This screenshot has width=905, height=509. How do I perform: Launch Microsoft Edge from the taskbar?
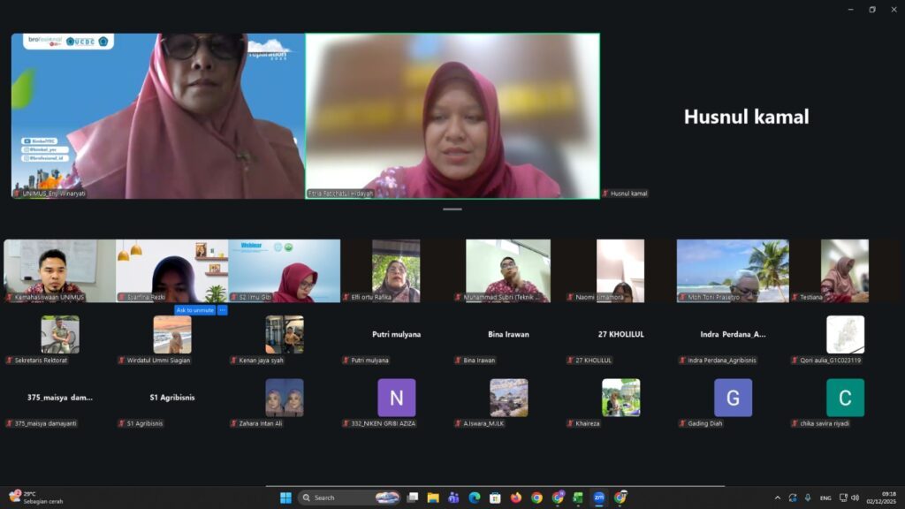point(475,498)
